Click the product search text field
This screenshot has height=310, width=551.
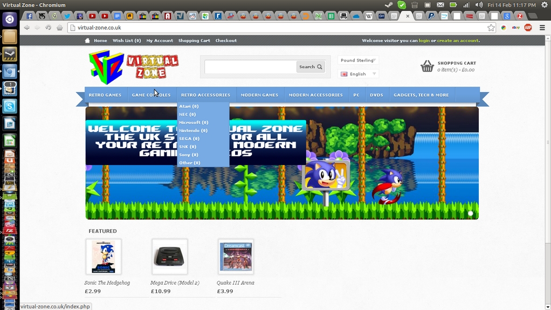[x=250, y=67]
